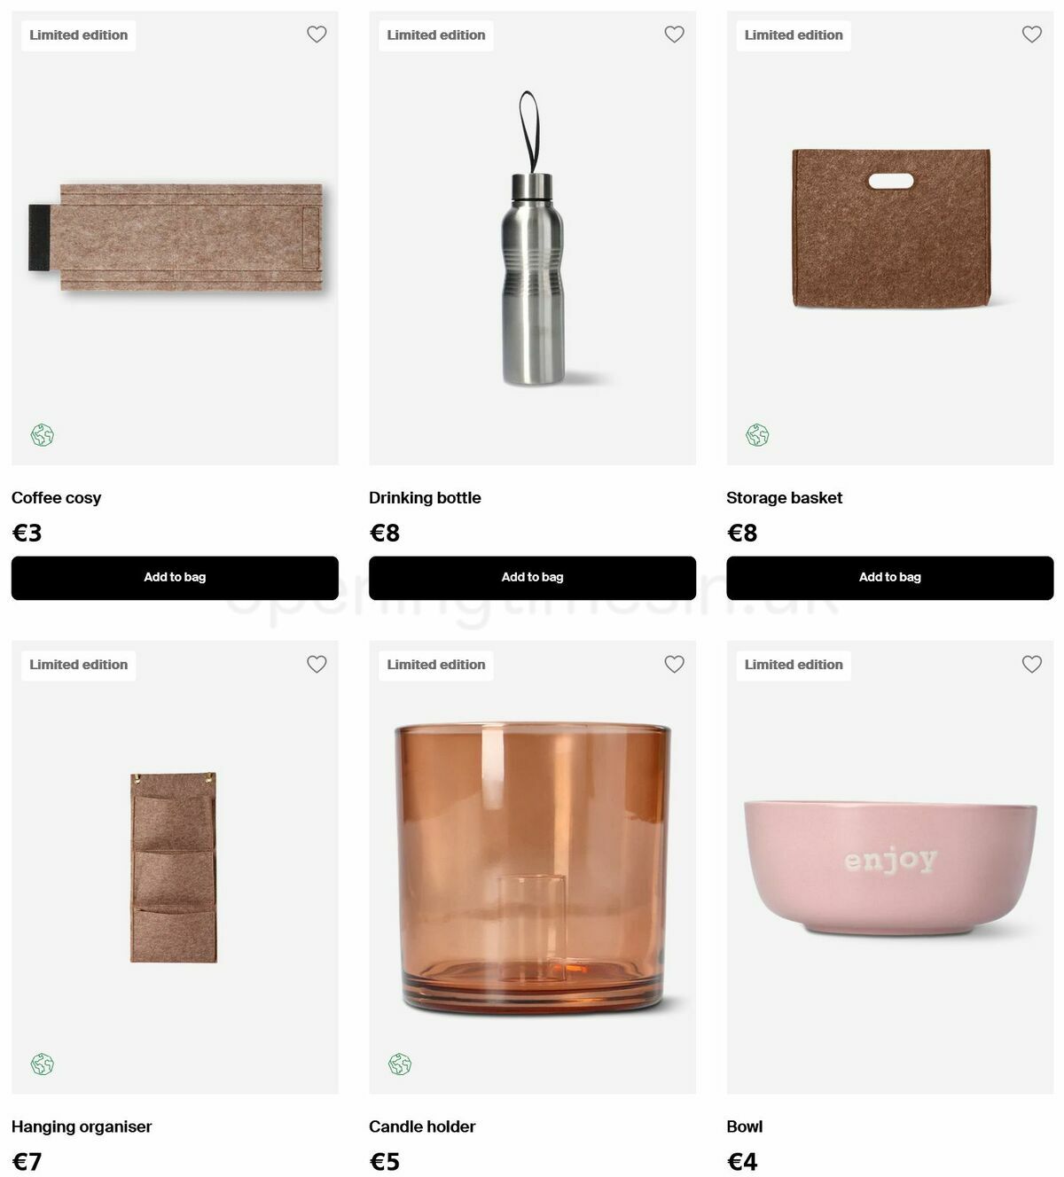Add Storage basket to bag
The image size is (1064, 1177).
889,578
